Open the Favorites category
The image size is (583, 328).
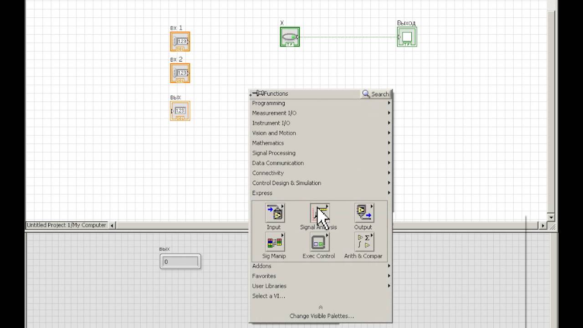(321, 276)
